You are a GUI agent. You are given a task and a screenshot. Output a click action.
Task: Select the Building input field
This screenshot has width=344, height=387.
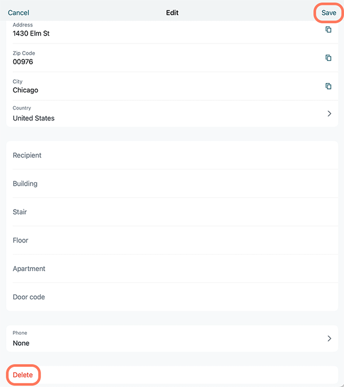coord(172,183)
